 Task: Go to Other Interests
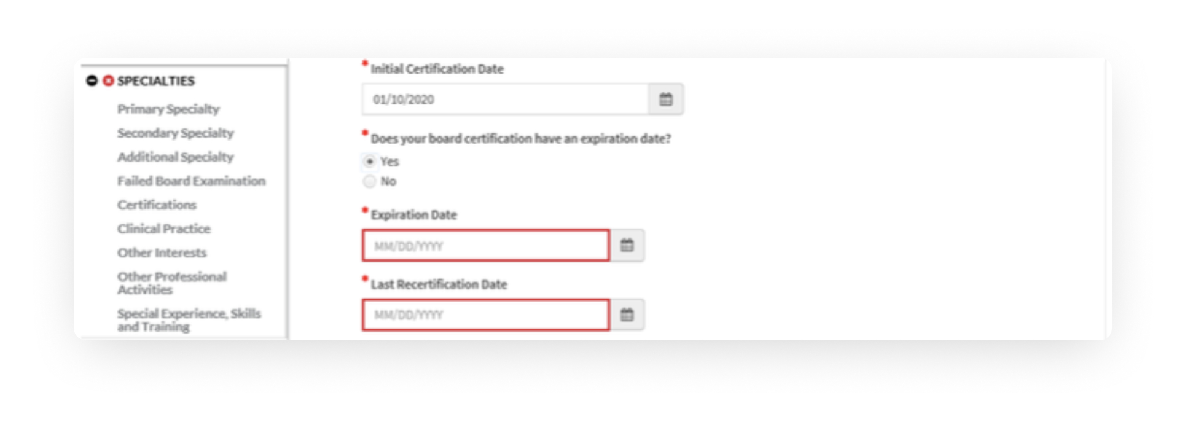click(x=162, y=252)
